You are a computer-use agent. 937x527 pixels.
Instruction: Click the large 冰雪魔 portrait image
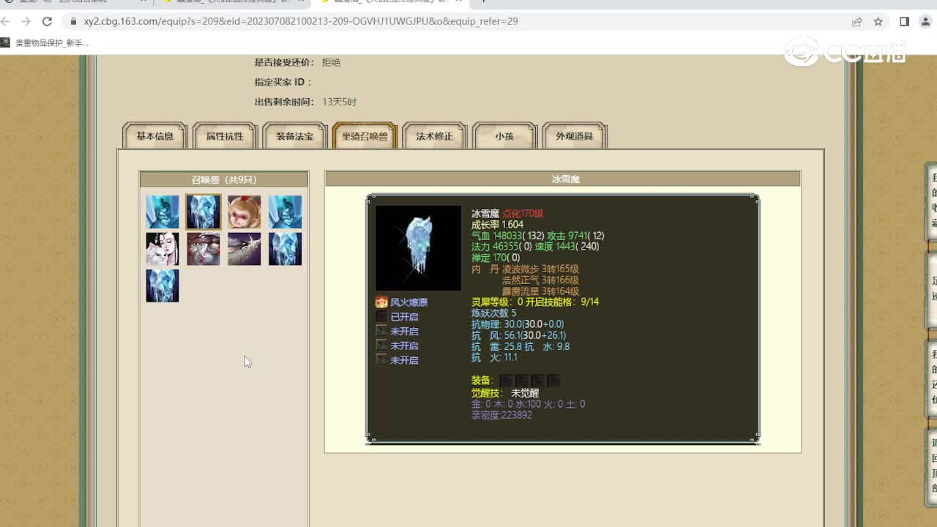point(419,248)
